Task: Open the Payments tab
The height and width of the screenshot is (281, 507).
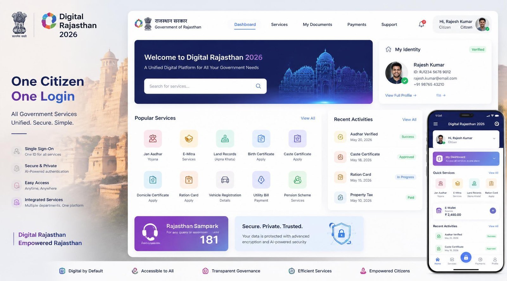Action: tap(357, 24)
